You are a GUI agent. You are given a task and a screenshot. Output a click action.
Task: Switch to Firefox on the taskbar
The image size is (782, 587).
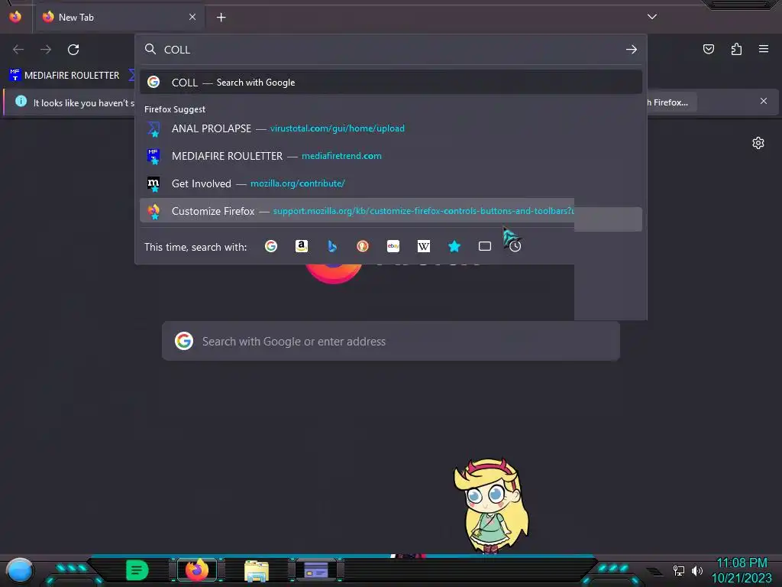pos(197,570)
